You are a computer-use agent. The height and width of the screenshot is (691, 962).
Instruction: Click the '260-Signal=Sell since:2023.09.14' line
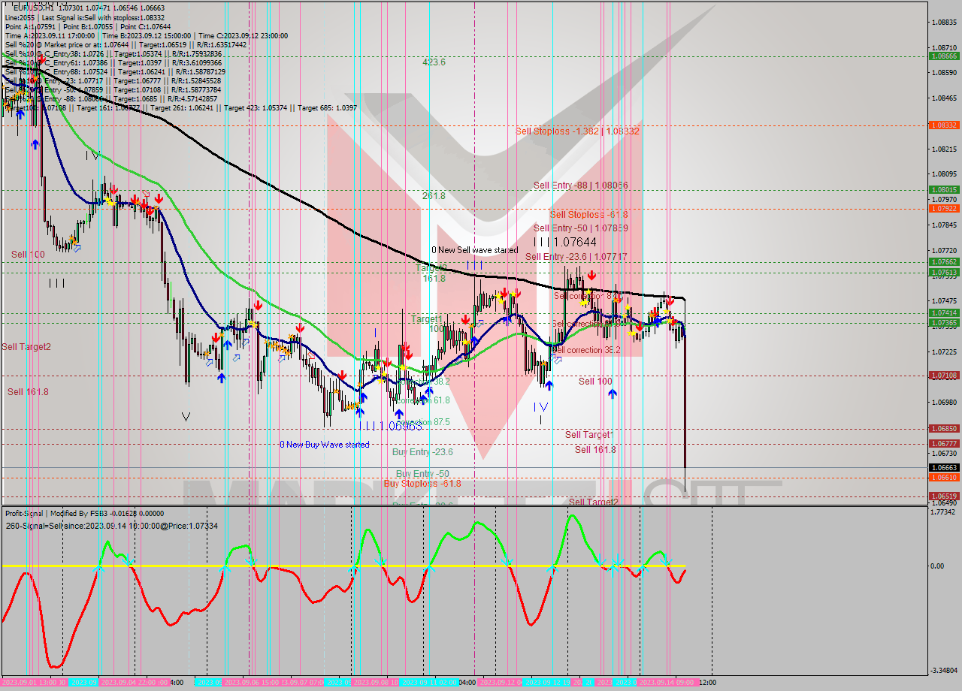[111, 525]
